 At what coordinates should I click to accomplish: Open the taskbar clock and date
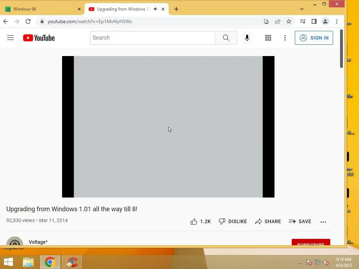(x=344, y=262)
